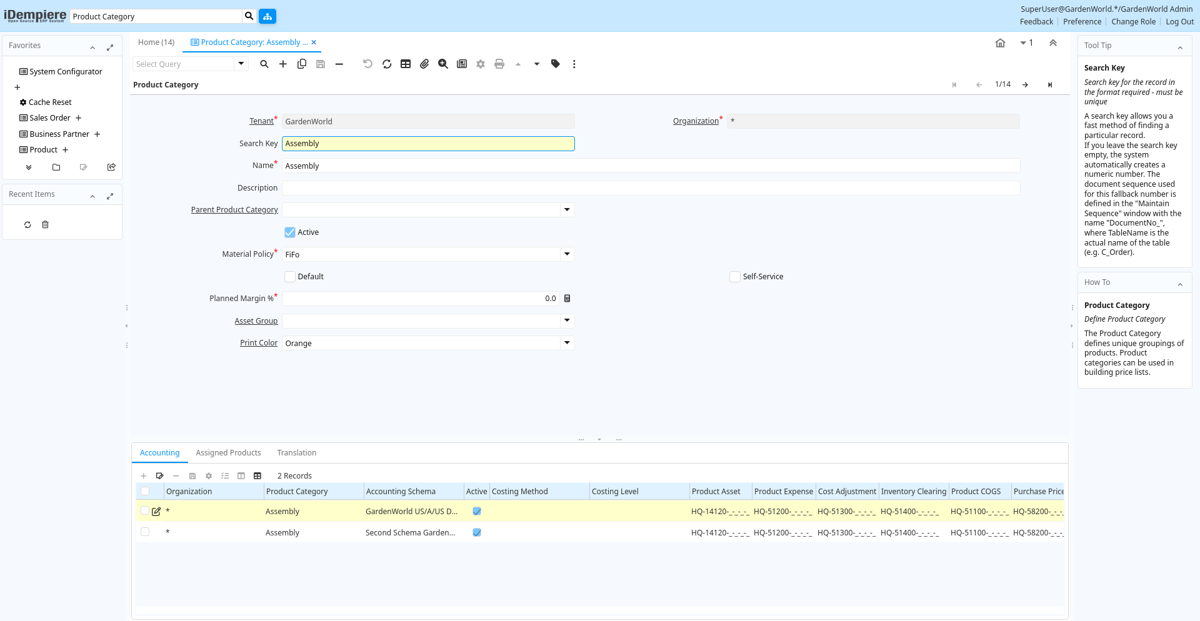Uncheck the Active checkbox
The image size is (1200, 621).
pyautogui.click(x=290, y=232)
